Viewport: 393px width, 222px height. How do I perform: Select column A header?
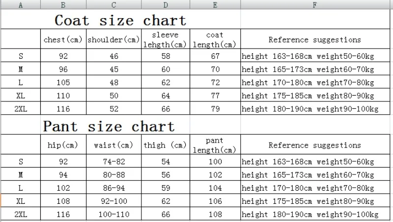tap(21, 5)
